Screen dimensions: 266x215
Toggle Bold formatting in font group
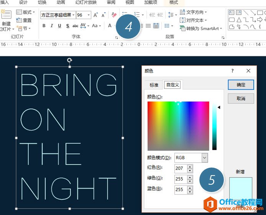(44, 26)
